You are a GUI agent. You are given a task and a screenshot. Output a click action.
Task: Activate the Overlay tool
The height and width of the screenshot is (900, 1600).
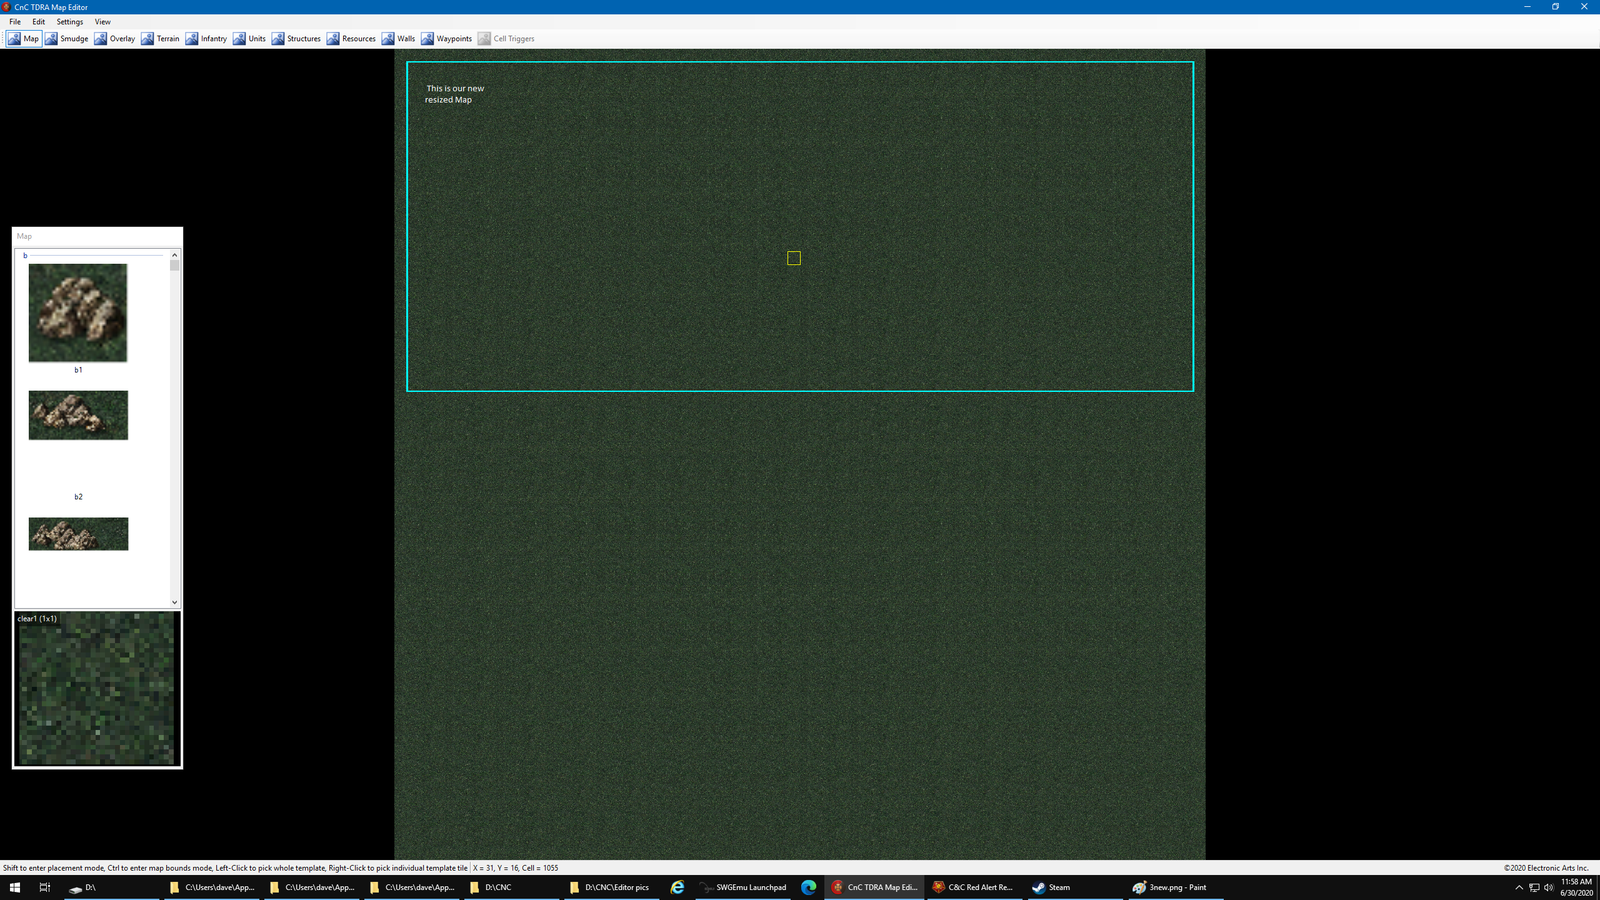pyautogui.click(x=115, y=39)
